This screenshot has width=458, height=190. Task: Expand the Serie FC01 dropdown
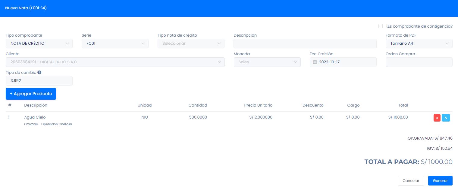point(115,44)
